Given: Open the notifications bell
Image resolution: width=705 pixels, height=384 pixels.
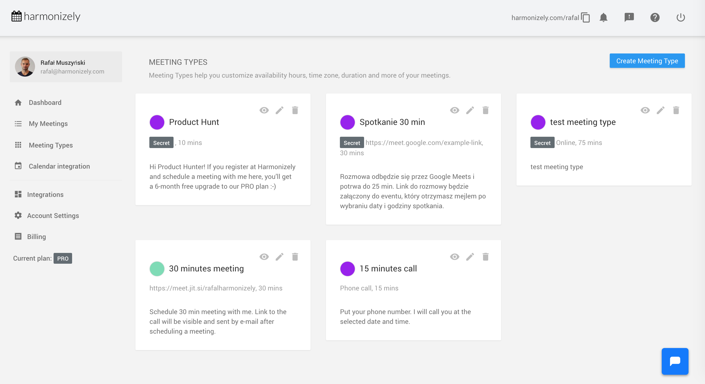Looking at the screenshot, I should 603,18.
